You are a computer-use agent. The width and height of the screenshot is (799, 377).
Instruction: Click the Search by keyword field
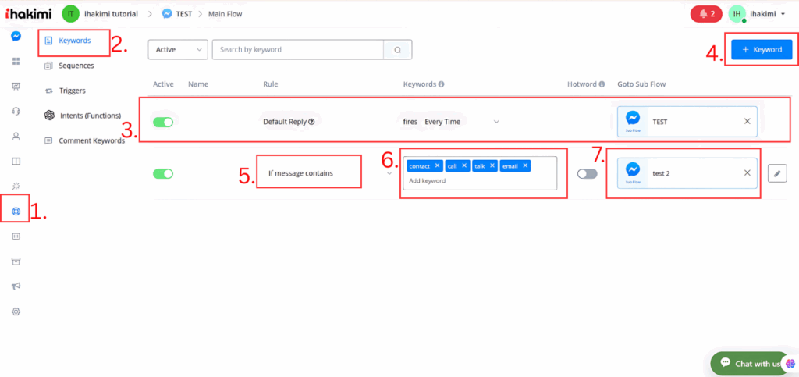pyautogui.click(x=297, y=50)
